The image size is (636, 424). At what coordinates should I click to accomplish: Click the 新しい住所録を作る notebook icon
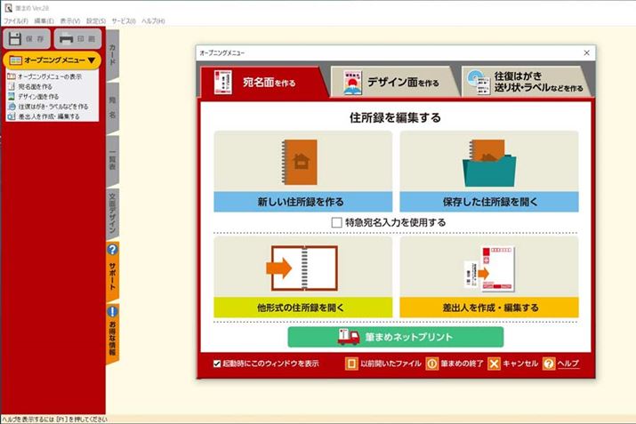click(302, 160)
